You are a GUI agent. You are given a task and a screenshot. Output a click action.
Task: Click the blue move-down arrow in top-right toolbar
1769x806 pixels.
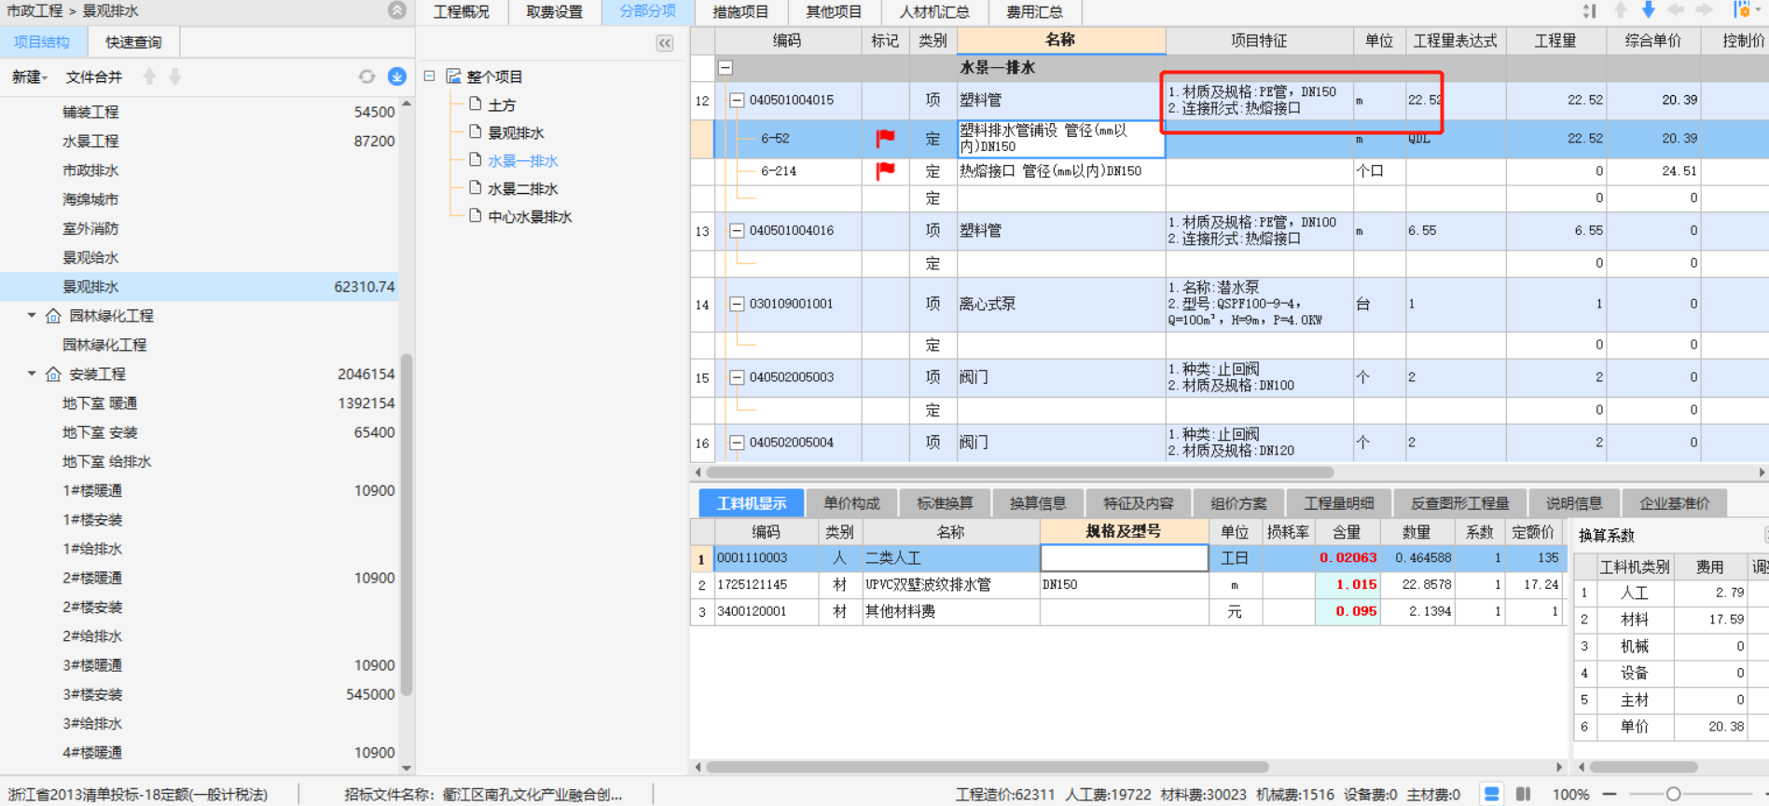click(x=1649, y=10)
